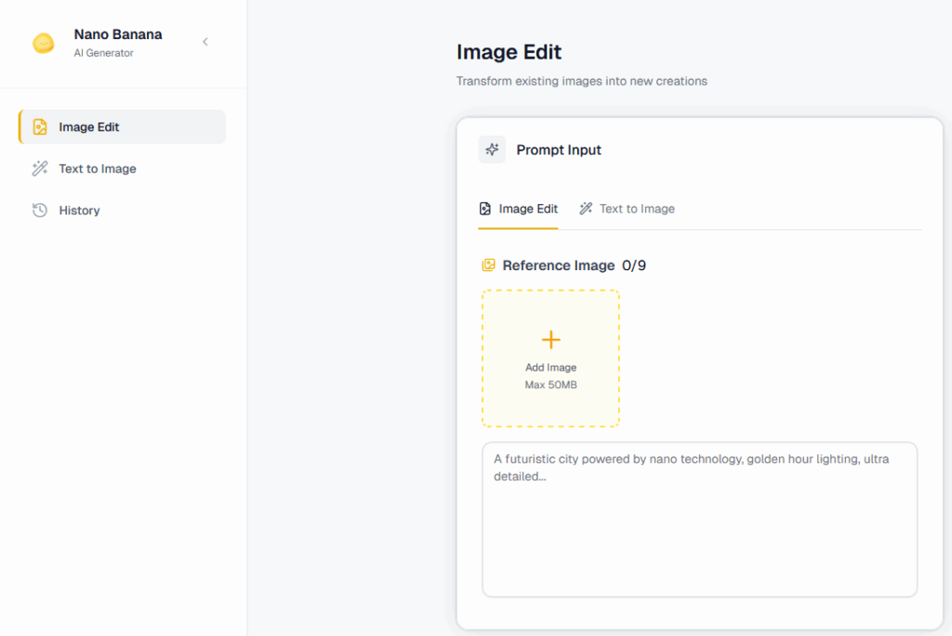The image size is (952, 636).
Task: Click the Add Image label in the upload box
Action: click(550, 368)
